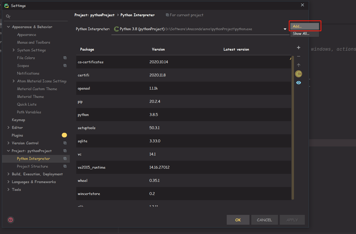Image resolution: width=356 pixels, height=234 pixels.
Task: Select the interpreter combo box path
Action: [200, 29]
